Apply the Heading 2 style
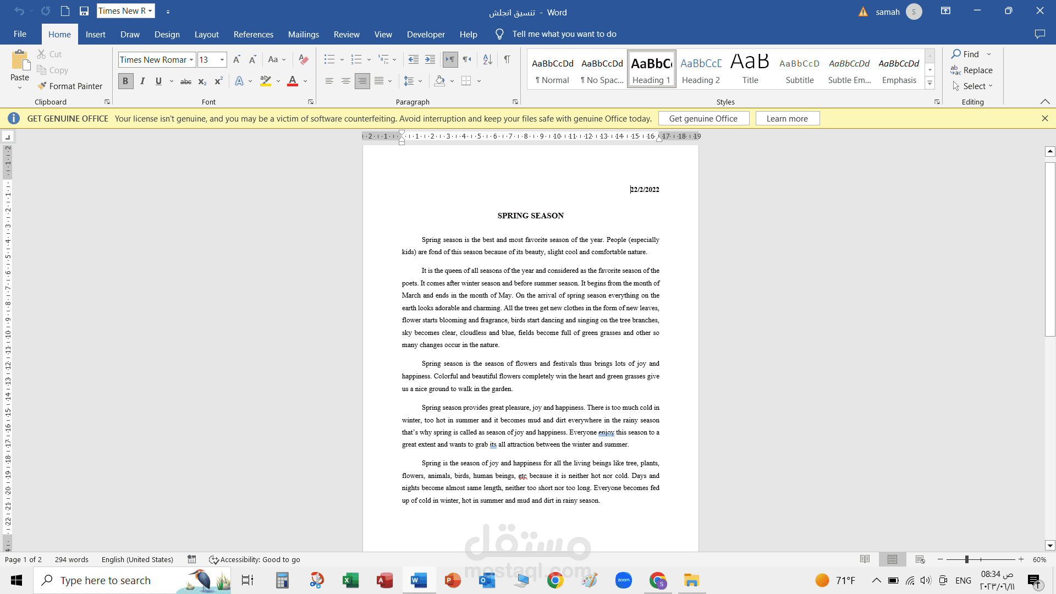The width and height of the screenshot is (1056, 594). pos(701,69)
